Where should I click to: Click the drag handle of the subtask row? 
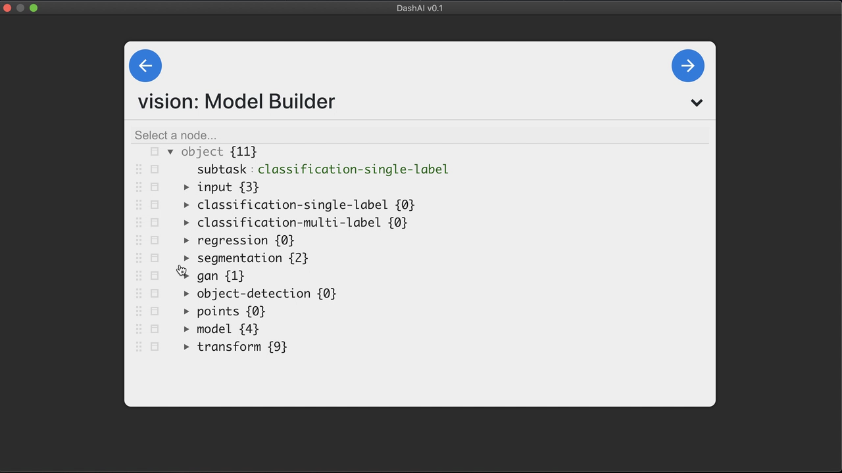139,169
